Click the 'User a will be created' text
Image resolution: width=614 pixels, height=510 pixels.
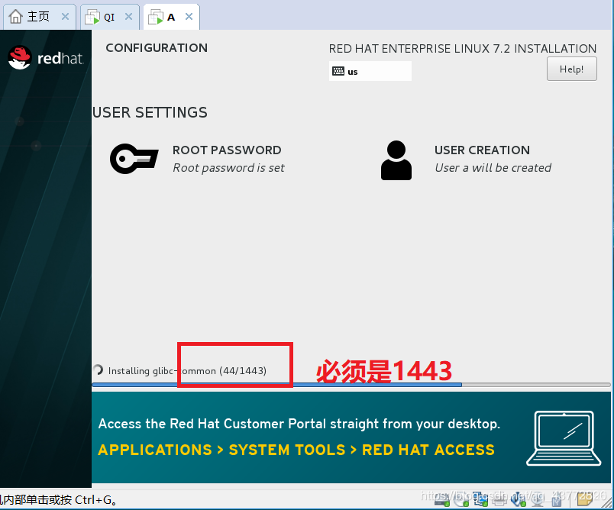[x=493, y=168]
